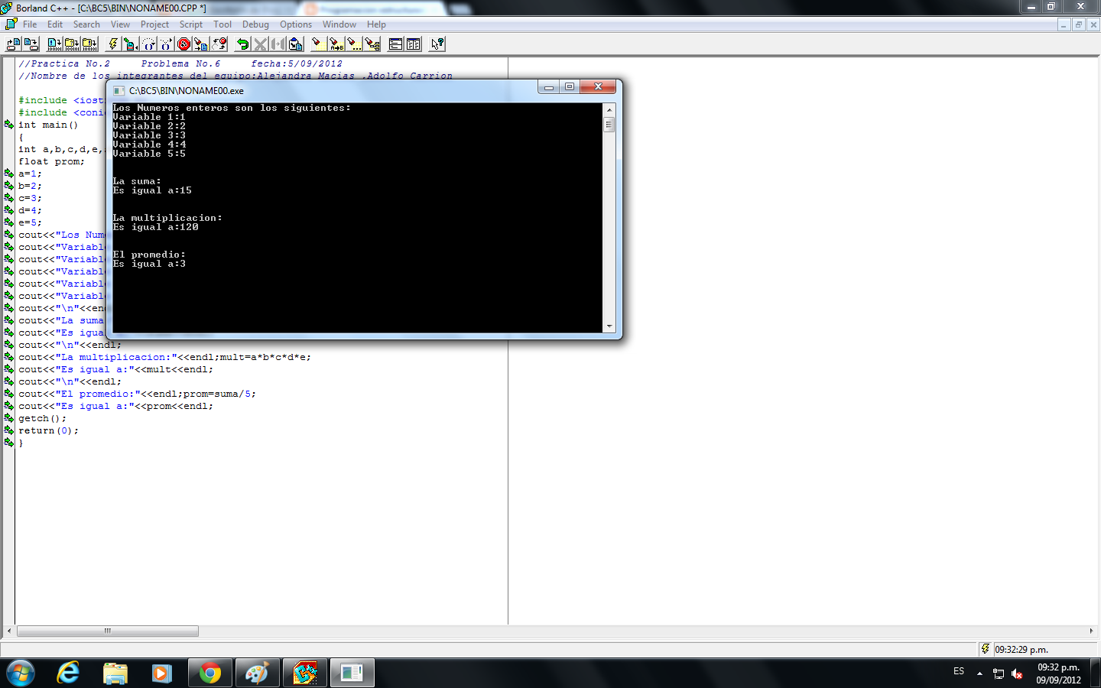
Task: Click the green Undo toolbar icon
Action: point(243,44)
